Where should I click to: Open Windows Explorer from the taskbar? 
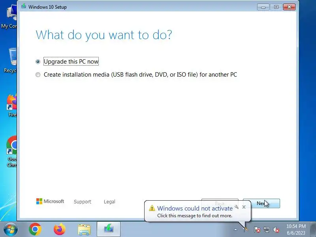(84, 229)
